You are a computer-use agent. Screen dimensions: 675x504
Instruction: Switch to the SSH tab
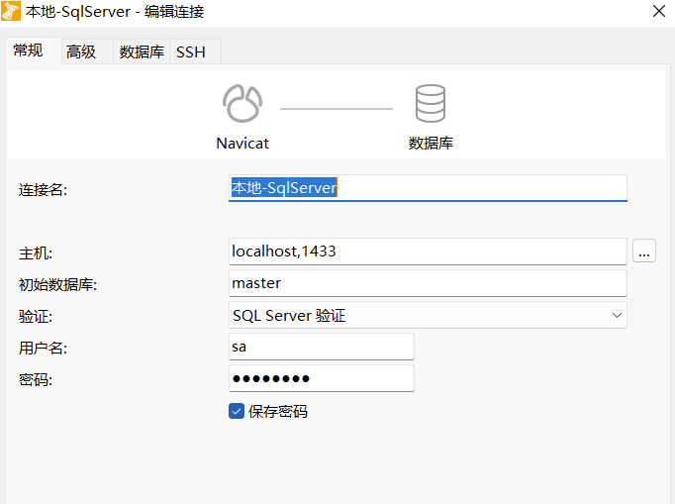[x=195, y=51]
